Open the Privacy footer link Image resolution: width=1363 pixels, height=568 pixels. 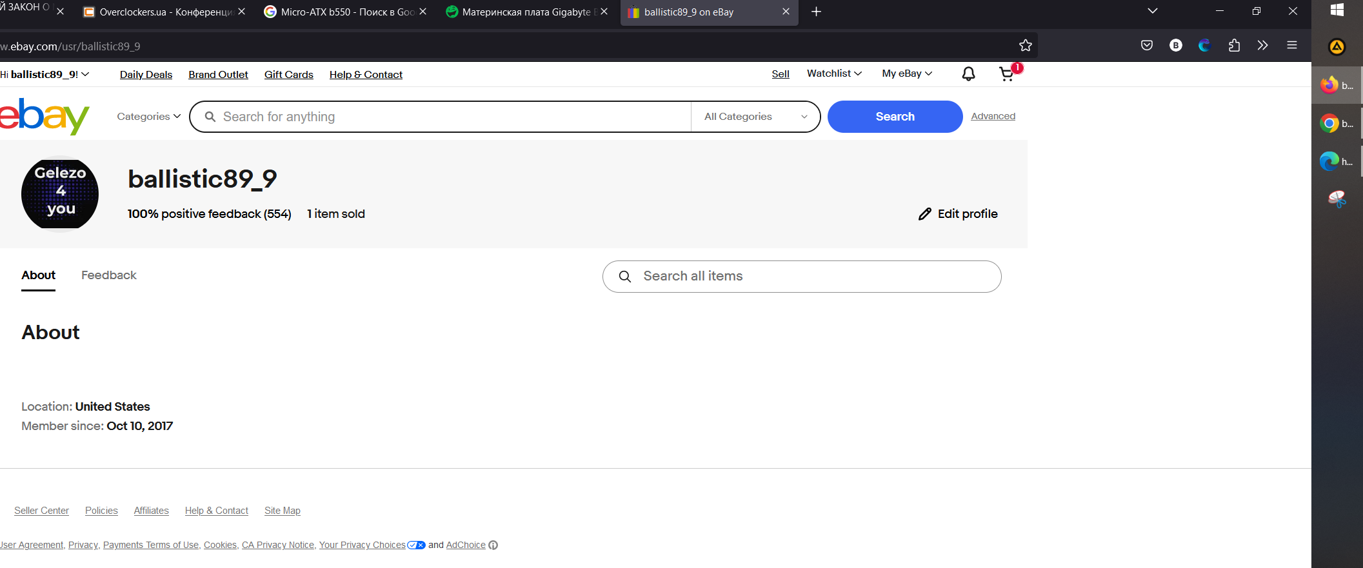click(x=83, y=545)
